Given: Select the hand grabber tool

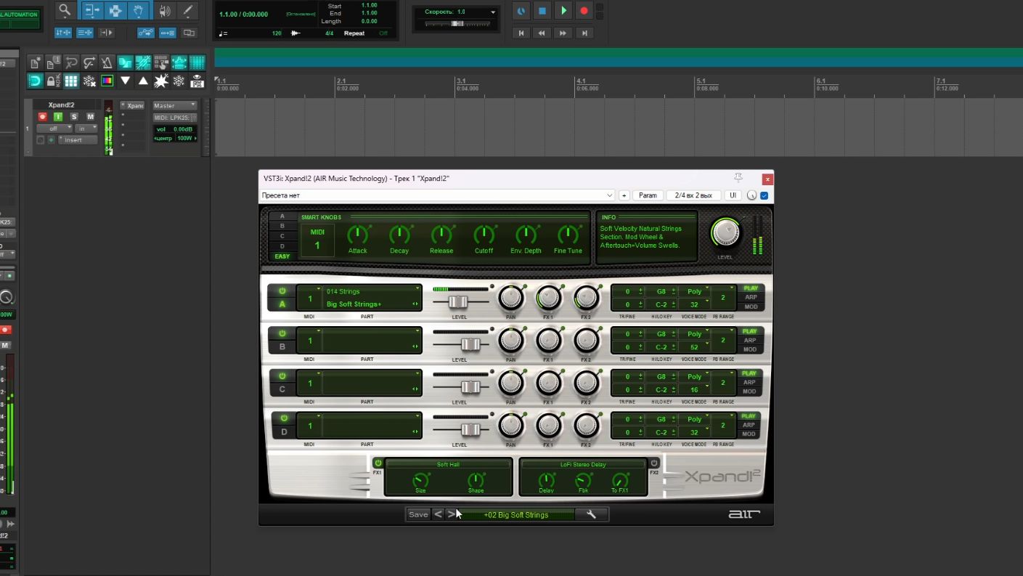Looking at the screenshot, I should click(x=139, y=10).
